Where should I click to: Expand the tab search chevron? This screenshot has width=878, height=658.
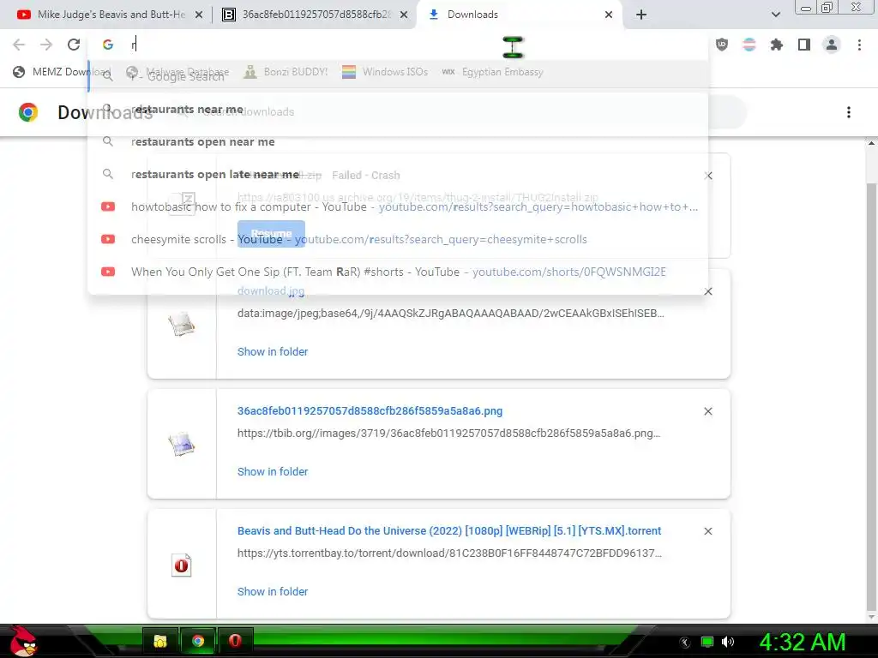(x=775, y=15)
